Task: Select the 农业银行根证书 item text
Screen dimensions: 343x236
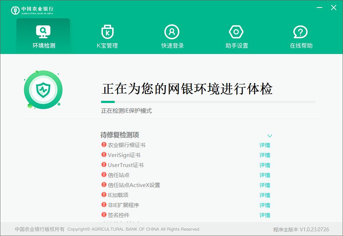Action: coord(126,145)
